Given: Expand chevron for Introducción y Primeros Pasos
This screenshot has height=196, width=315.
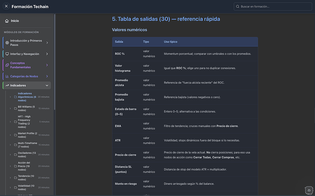Looking at the screenshot, I should 47,42.
